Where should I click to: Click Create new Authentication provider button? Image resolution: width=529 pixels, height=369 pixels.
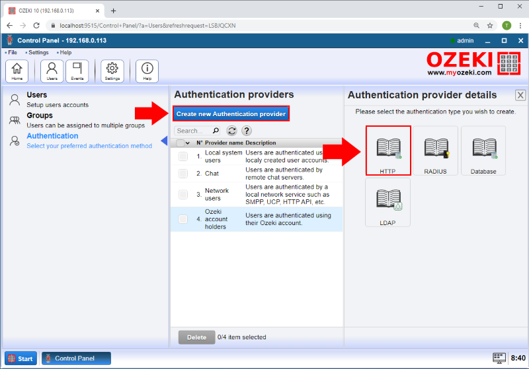point(231,114)
